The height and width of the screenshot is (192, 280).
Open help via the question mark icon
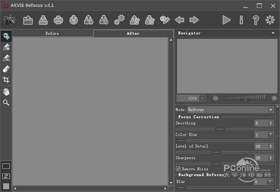[x=256, y=20]
